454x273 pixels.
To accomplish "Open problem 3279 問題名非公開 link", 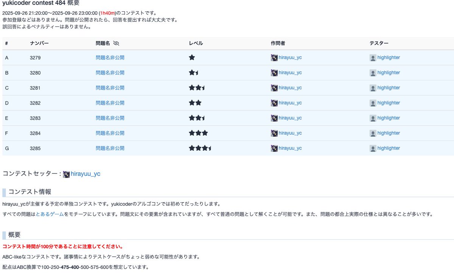I will [x=110, y=58].
